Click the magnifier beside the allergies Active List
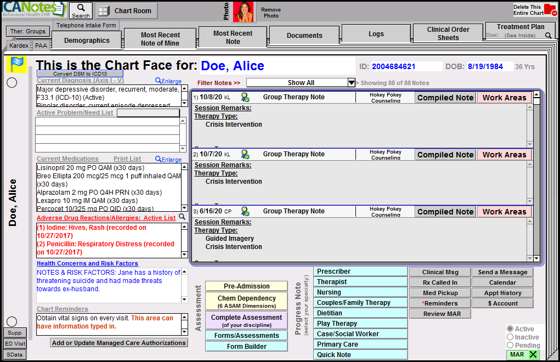The width and height of the screenshot is (560, 362). click(182, 217)
